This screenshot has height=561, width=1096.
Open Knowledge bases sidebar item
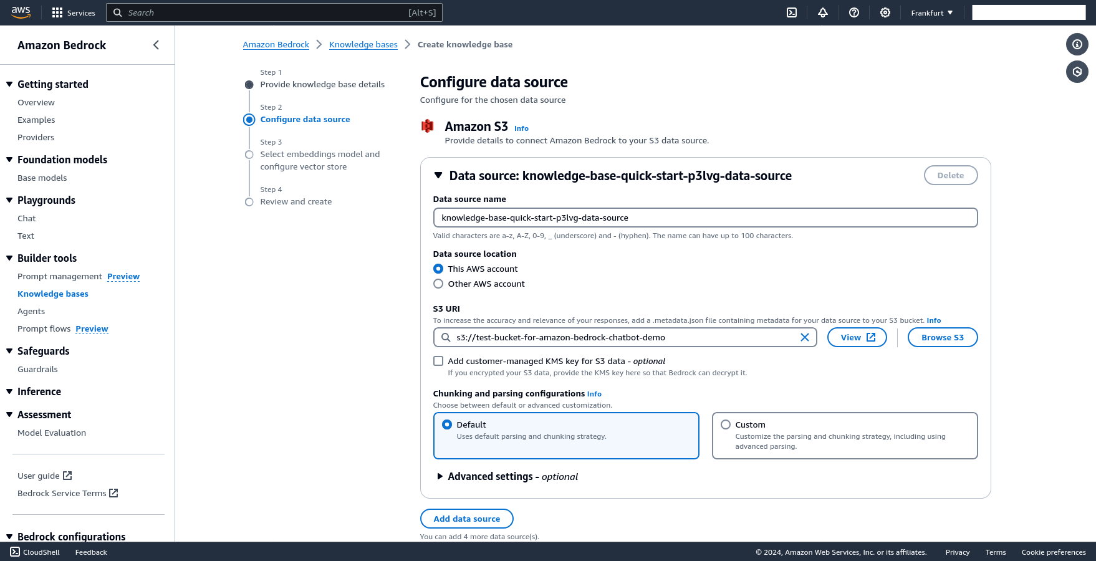pyautogui.click(x=53, y=294)
